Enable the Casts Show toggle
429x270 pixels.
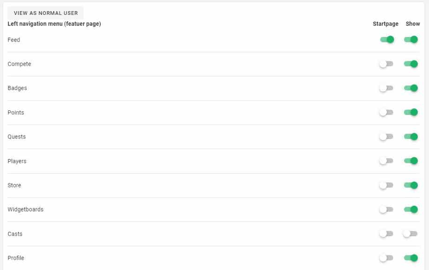[410, 234]
